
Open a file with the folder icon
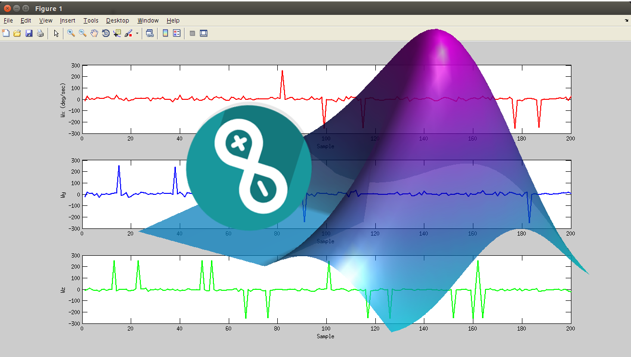pyautogui.click(x=17, y=33)
